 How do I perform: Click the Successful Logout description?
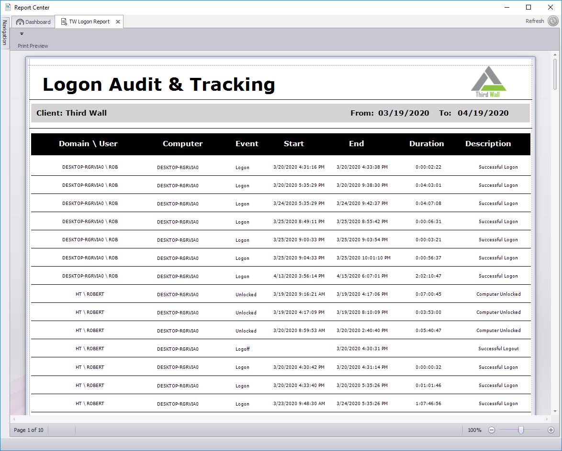point(498,349)
